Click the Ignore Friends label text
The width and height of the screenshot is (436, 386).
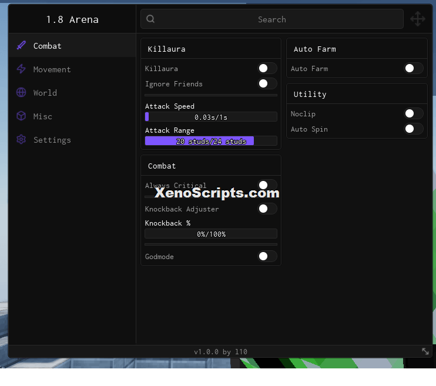click(x=174, y=84)
